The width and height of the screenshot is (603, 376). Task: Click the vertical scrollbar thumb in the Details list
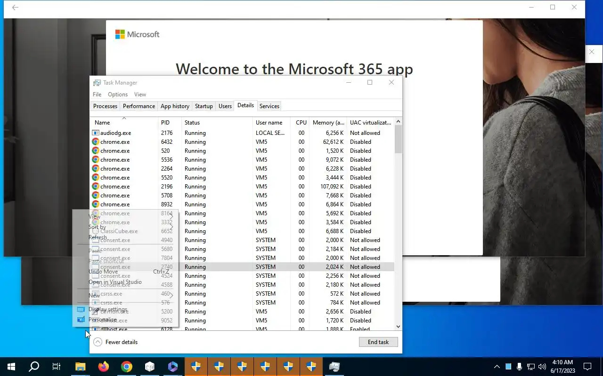tap(398, 140)
